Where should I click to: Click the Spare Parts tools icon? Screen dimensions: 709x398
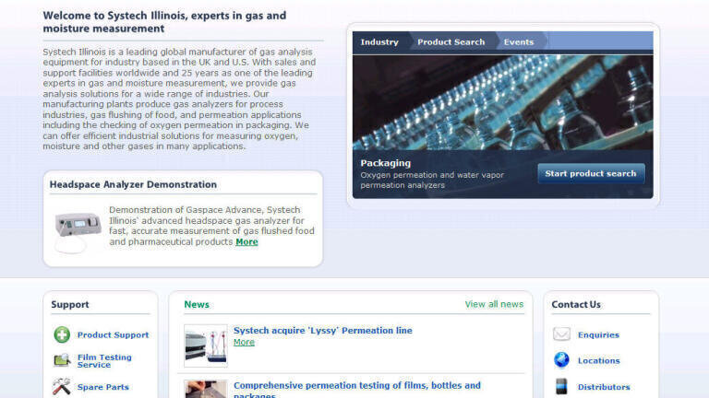[x=62, y=387]
